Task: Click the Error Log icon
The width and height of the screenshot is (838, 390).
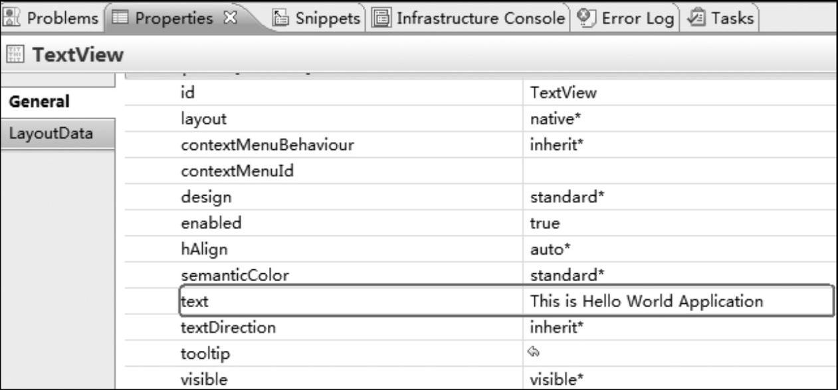Action: 585,19
